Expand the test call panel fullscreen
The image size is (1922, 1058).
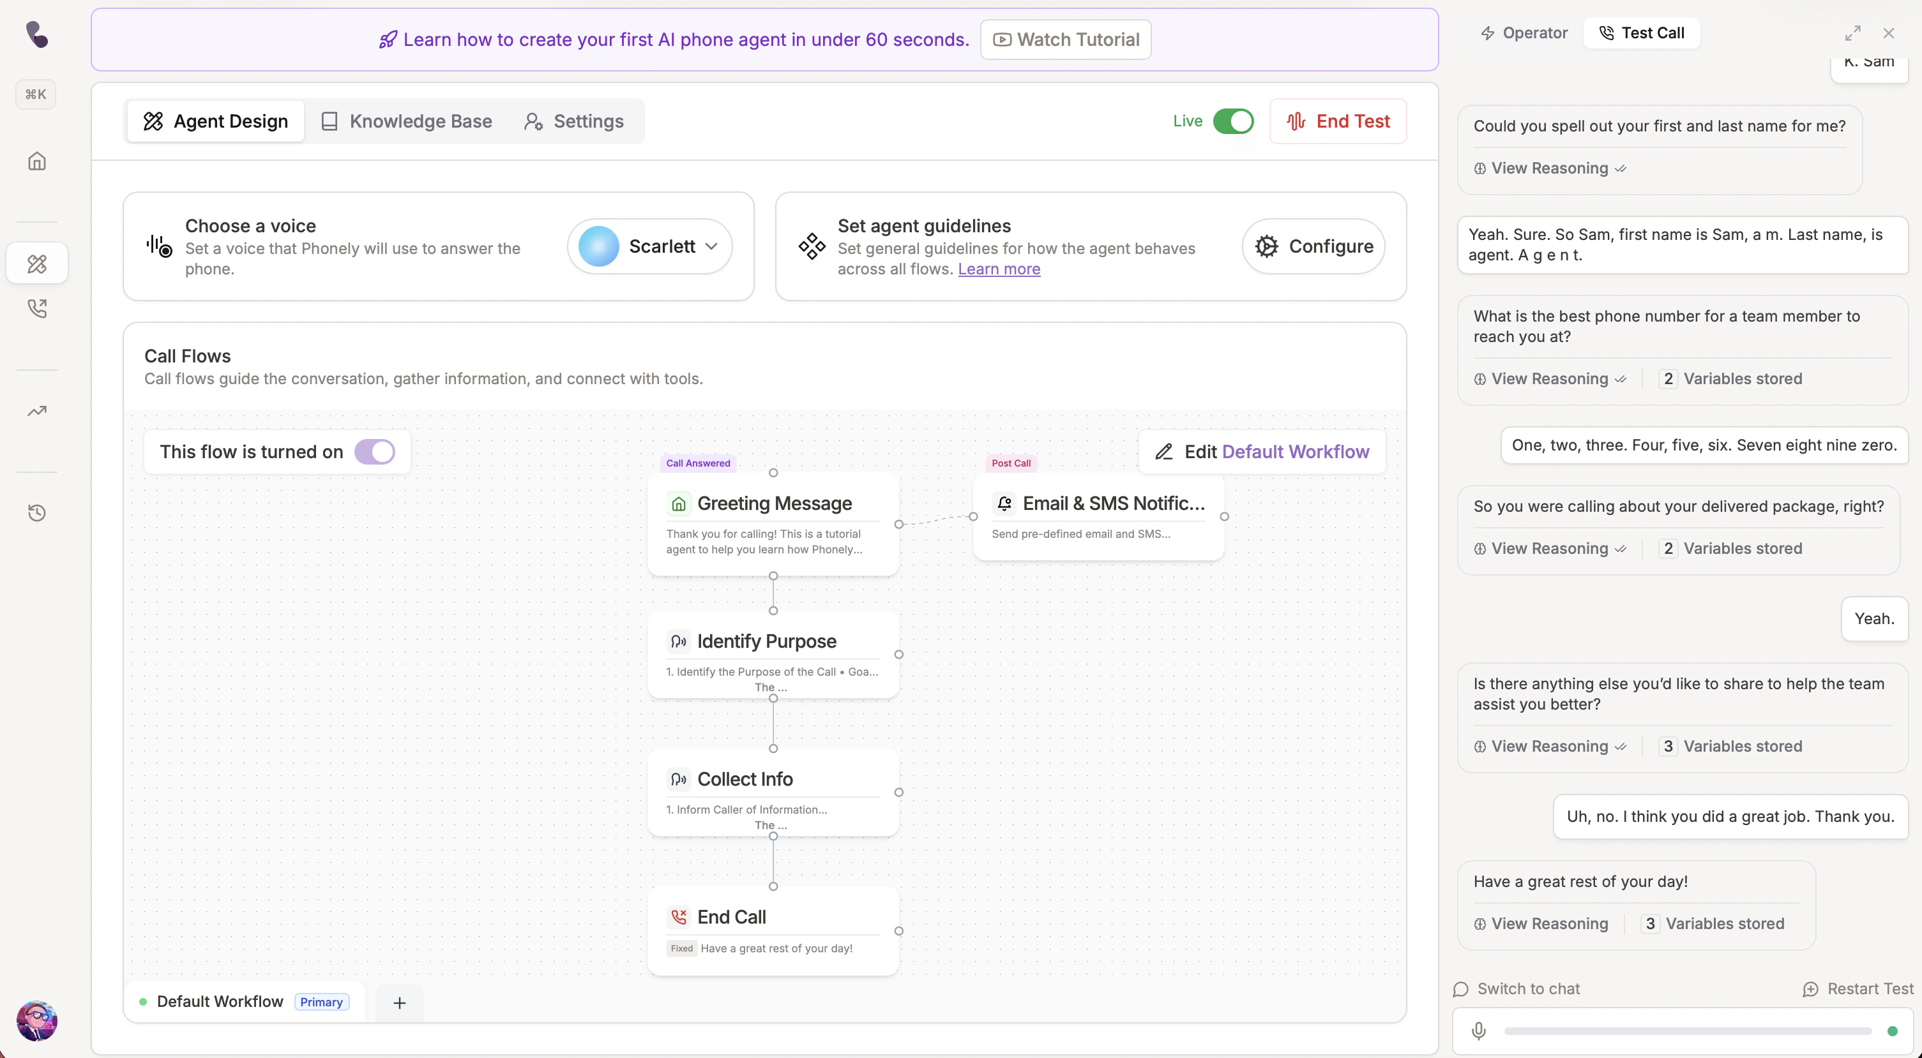(1852, 34)
